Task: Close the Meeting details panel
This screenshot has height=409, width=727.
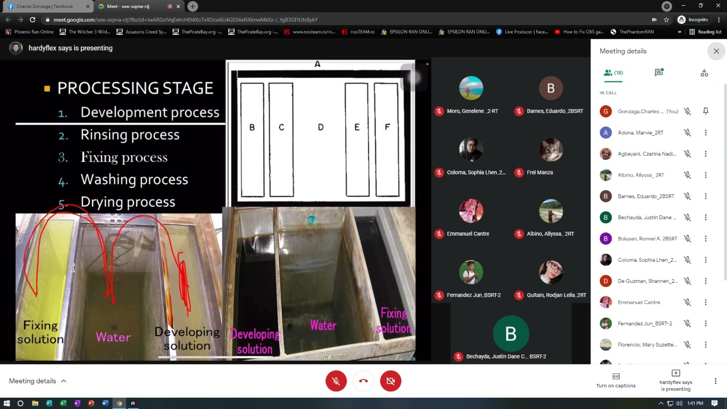Action: (x=716, y=51)
